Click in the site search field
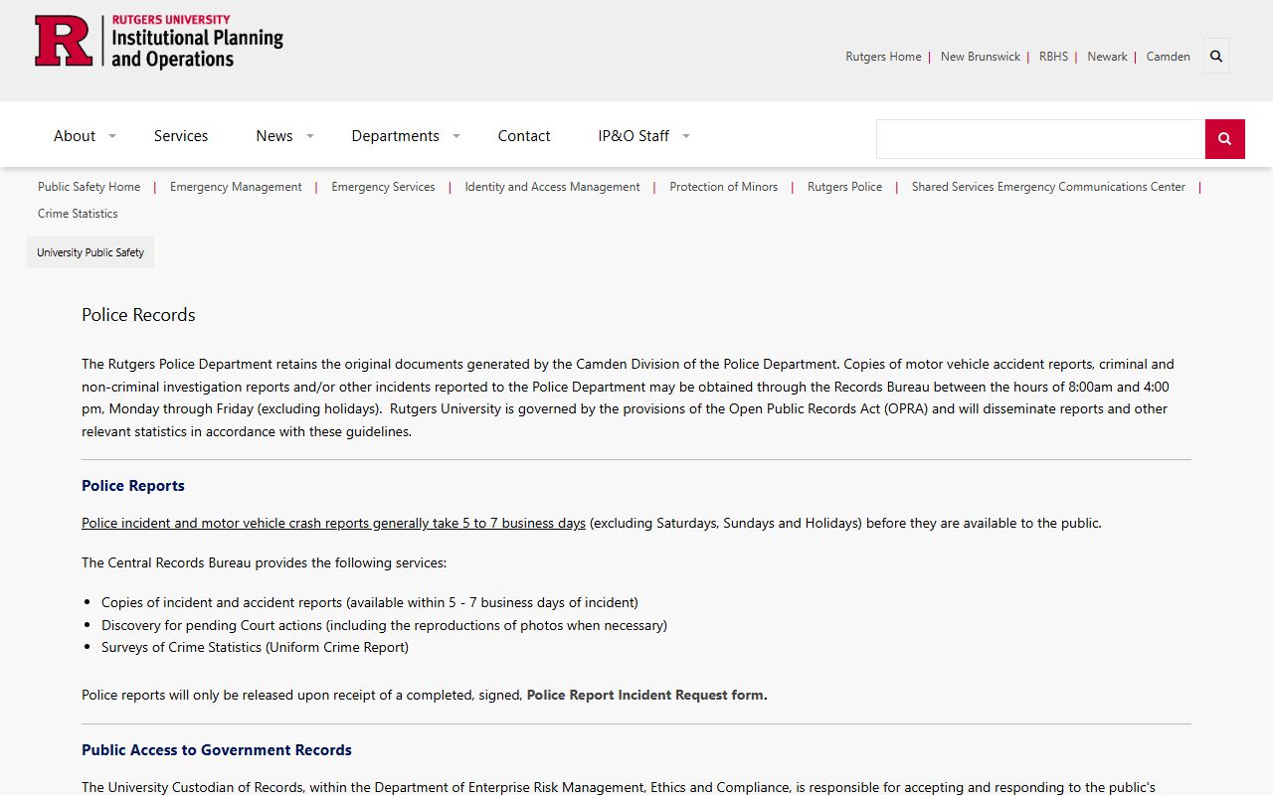This screenshot has height=795, width=1273. click(x=1039, y=139)
